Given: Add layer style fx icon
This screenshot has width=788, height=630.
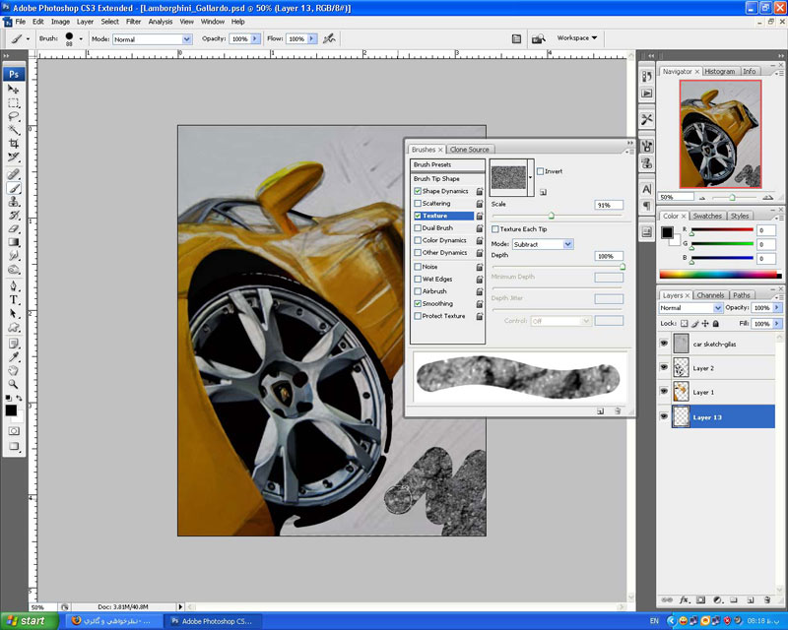Looking at the screenshot, I should coord(684,599).
